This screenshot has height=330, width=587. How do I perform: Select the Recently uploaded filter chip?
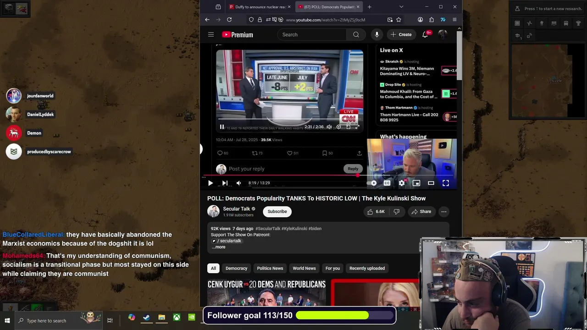(367, 268)
